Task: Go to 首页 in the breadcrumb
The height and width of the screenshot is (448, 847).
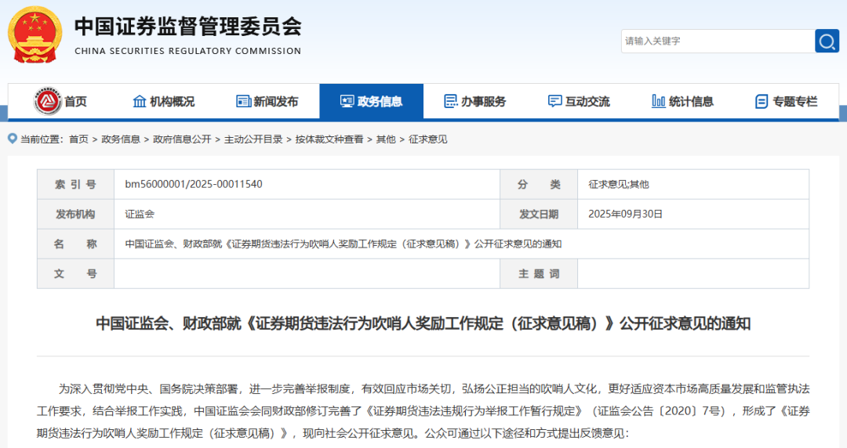Action: 79,139
